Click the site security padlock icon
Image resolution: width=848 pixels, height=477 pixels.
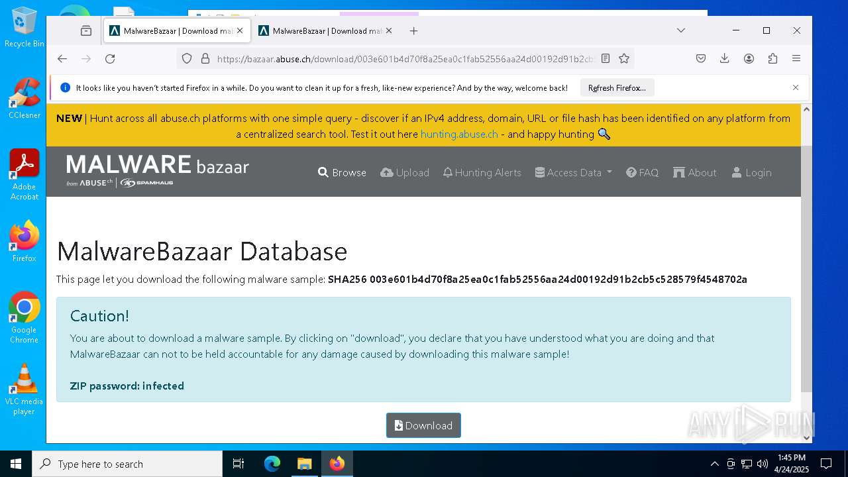[x=205, y=58]
